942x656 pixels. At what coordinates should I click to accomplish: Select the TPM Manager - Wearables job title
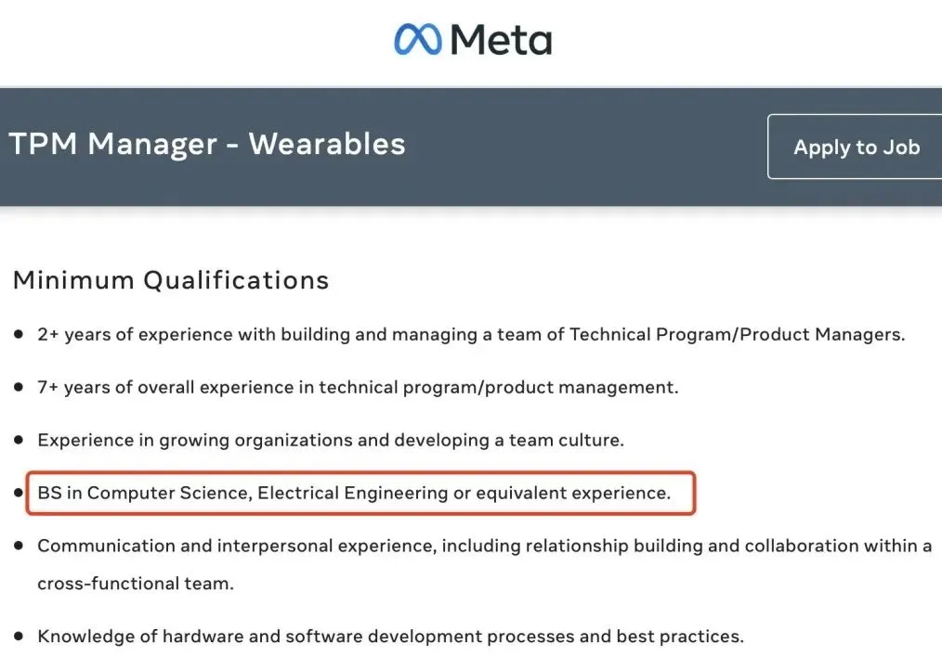pyautogui.click(x=207, y=144)
